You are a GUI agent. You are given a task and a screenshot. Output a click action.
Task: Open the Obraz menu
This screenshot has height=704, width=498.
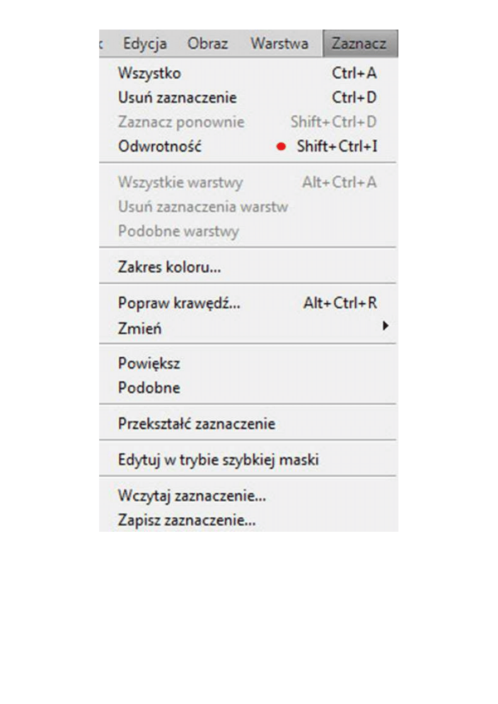point(207,43)
